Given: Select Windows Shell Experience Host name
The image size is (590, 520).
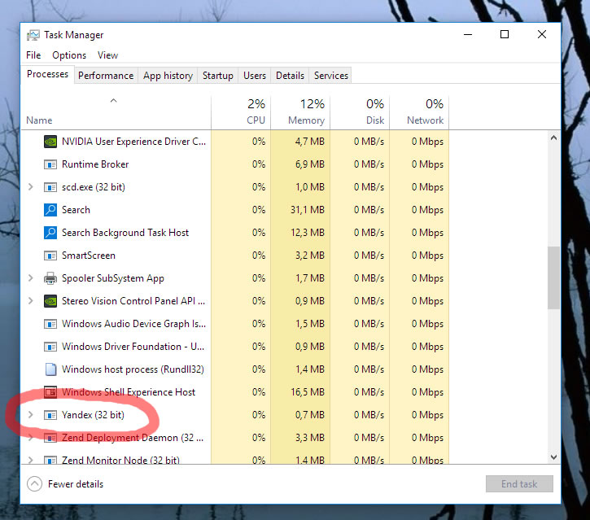Looking at the screenshot, I should pos(129,392).
